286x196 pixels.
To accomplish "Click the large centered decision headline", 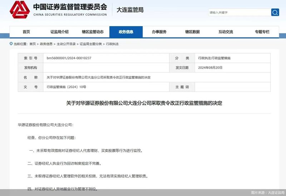I will 144,103.
